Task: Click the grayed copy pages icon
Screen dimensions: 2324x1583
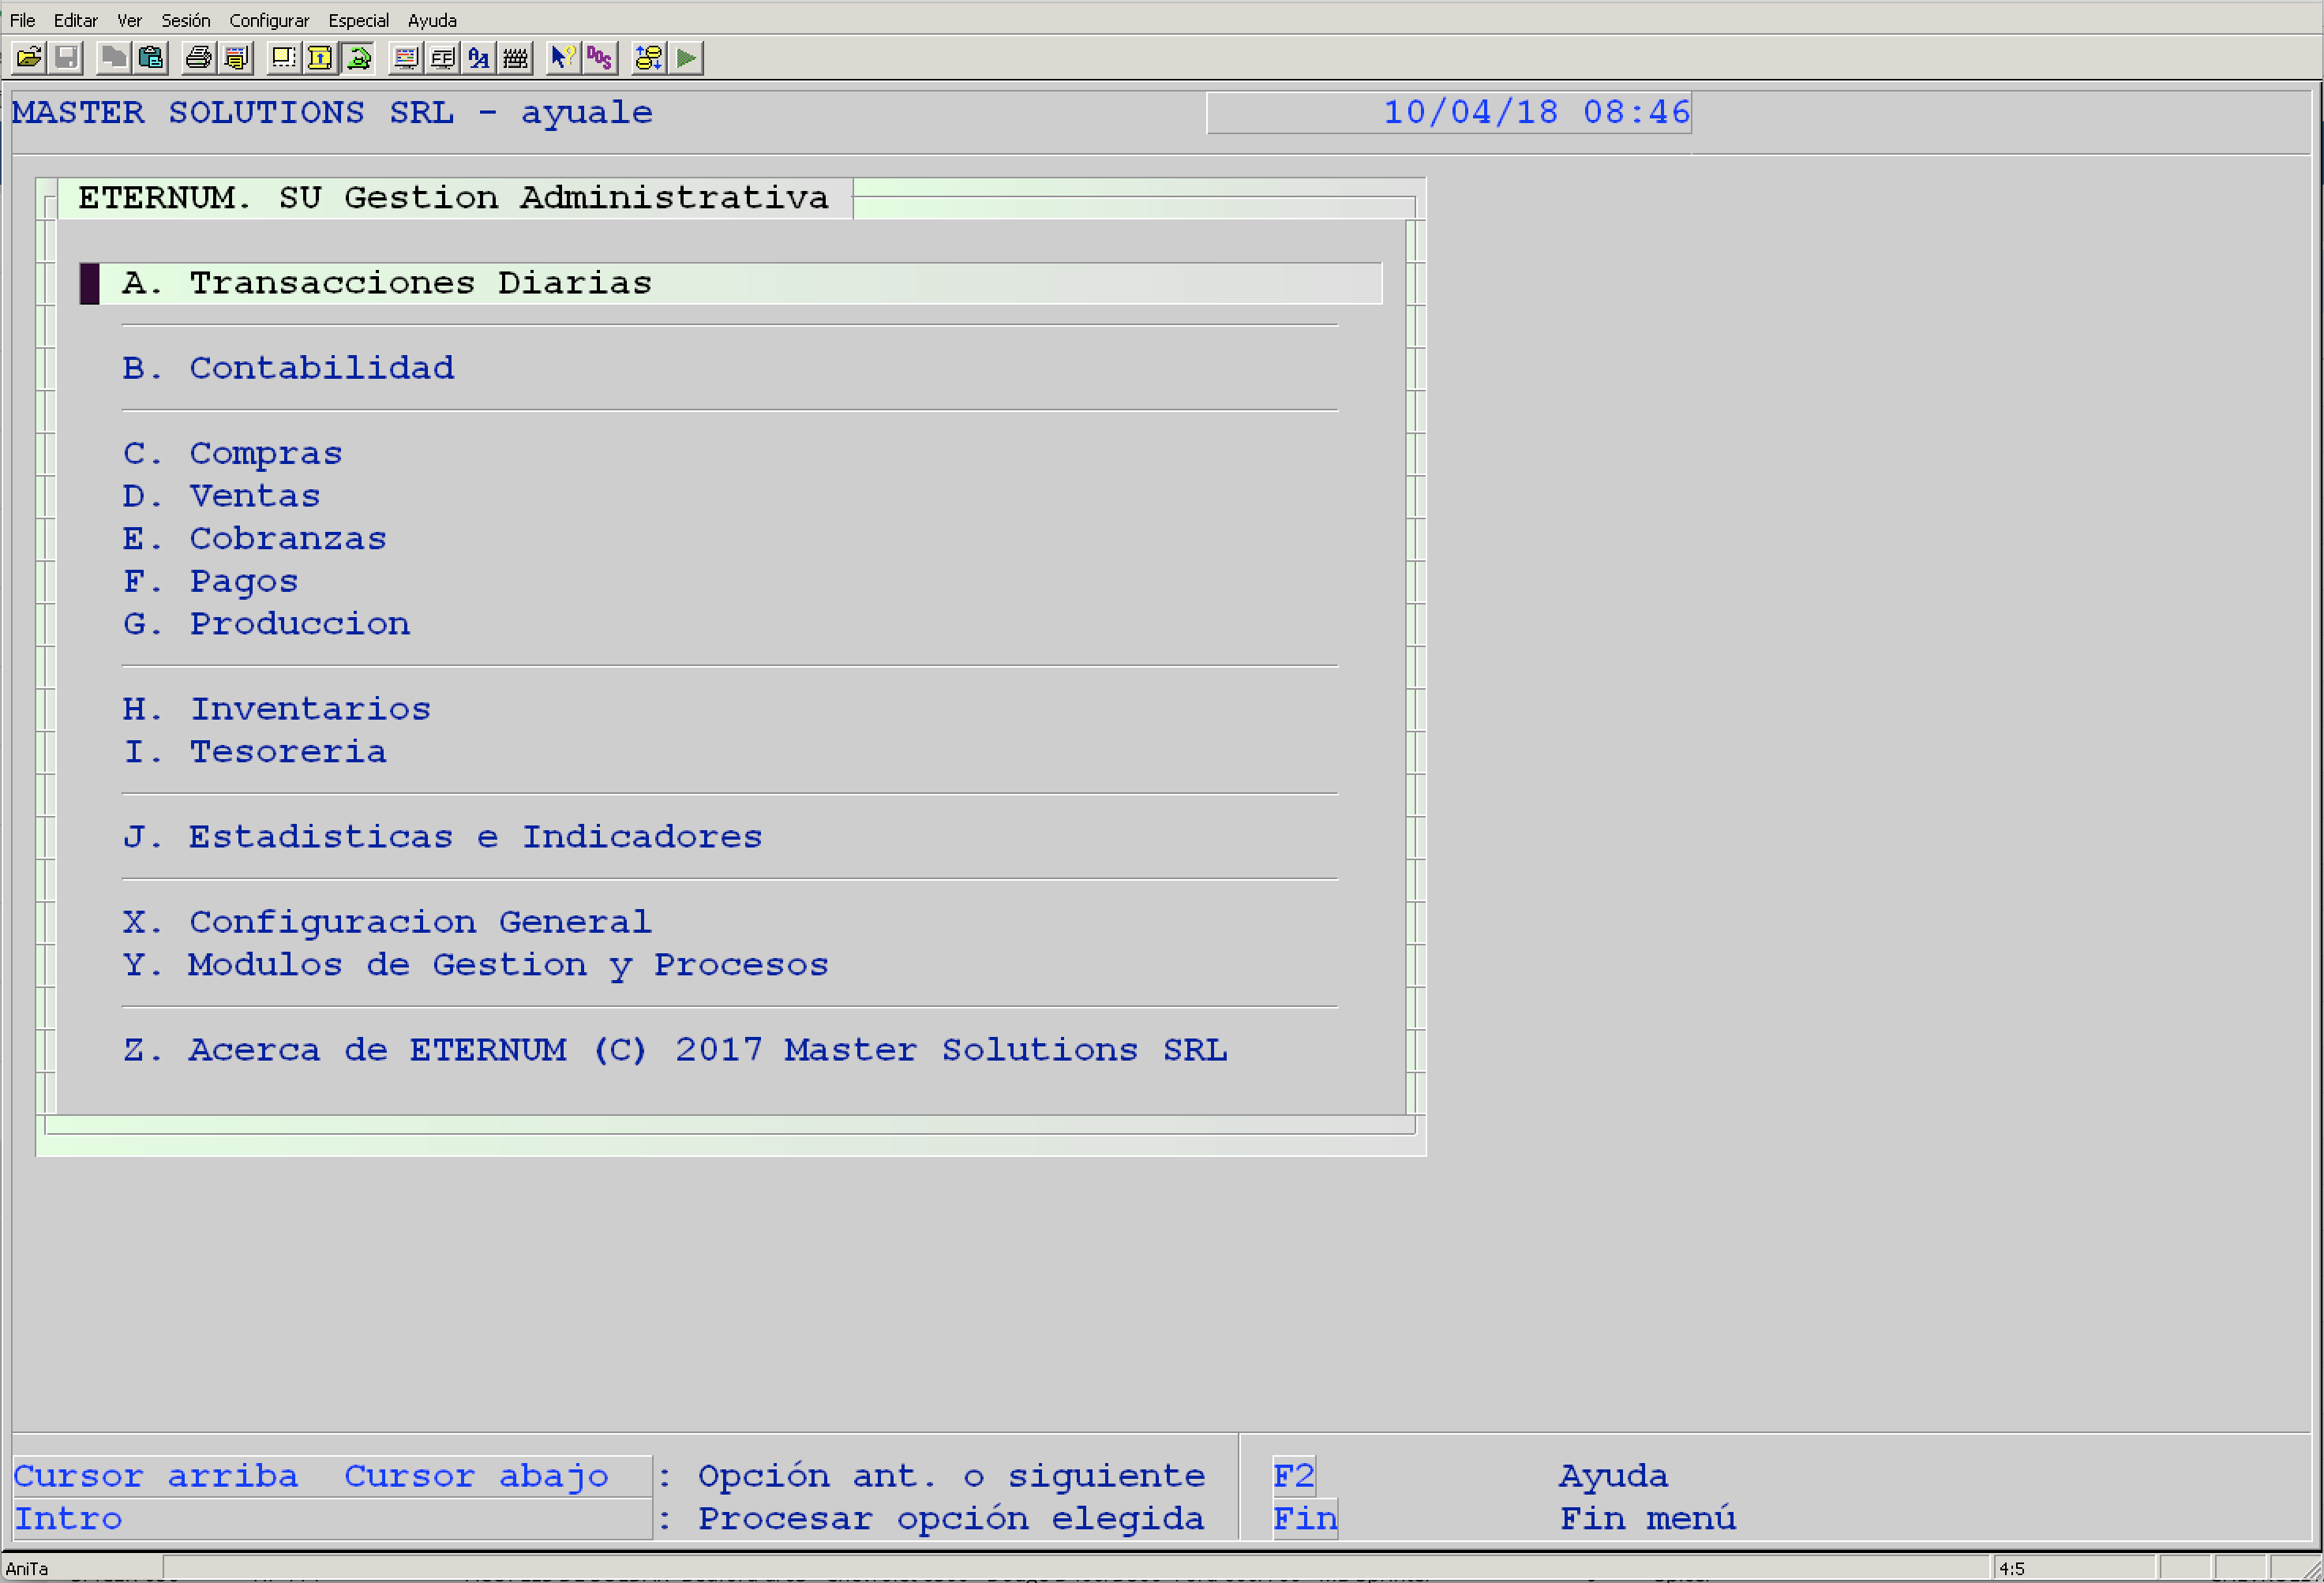Action: (113, 58)
